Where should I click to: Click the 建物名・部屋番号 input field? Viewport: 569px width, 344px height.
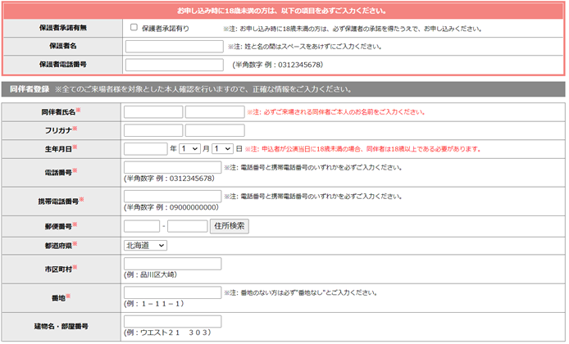click(172, 321)
